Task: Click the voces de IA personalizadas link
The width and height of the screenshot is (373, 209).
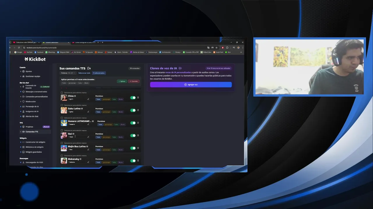Action: (x=178, y=72)
